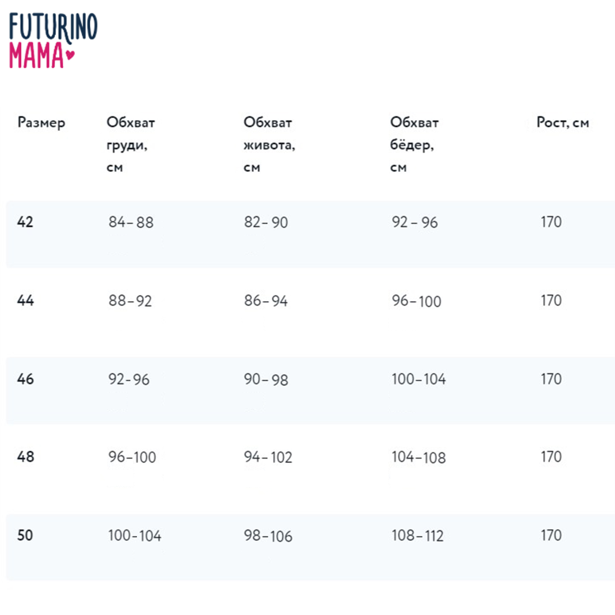
Task: Select size 42 row label
Action: click(x=25, y=222)
